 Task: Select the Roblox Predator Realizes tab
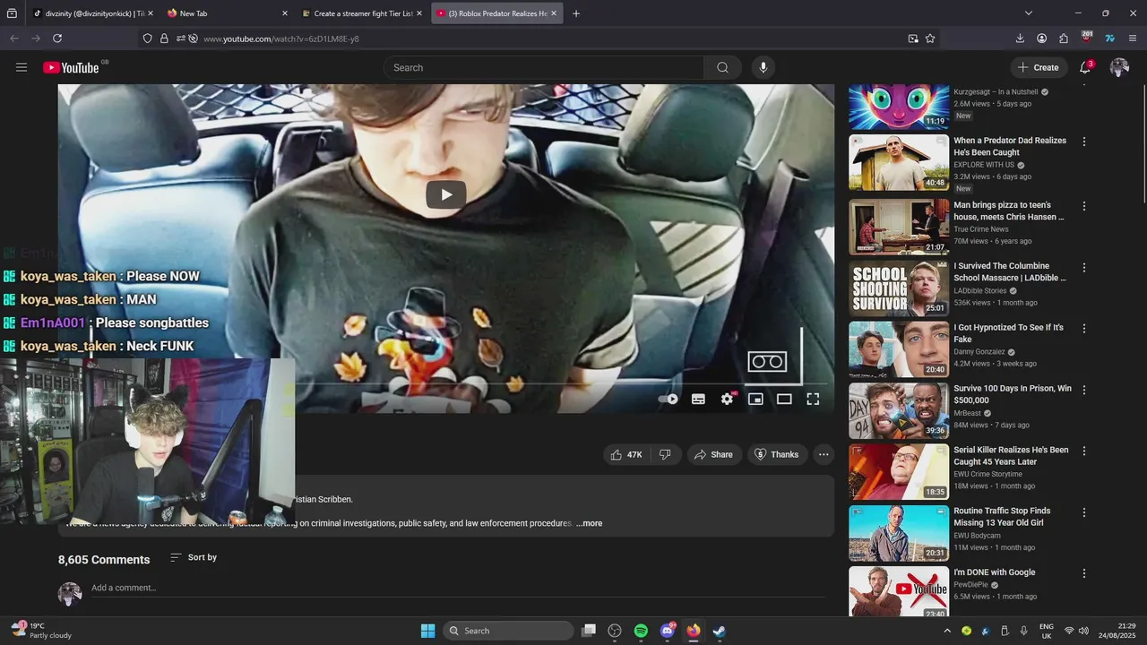point(496,13)
